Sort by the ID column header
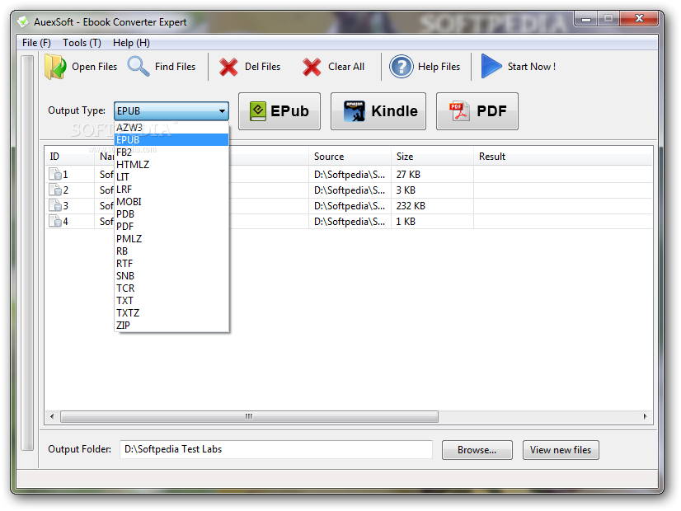The height and width of the screenshot is (511, 681). 69,157
